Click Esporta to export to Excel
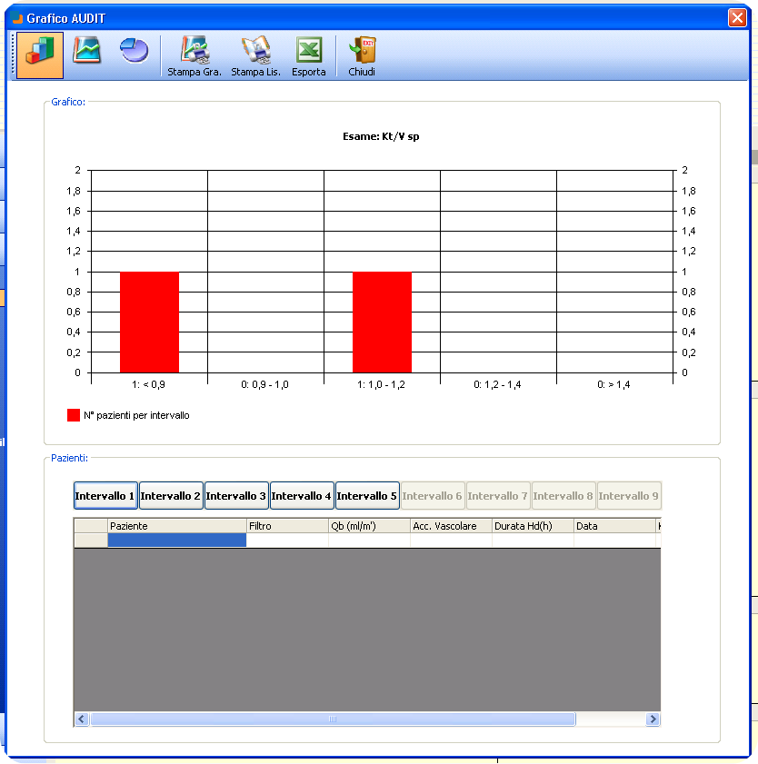The image size is (758, 764). coord(308,56)
